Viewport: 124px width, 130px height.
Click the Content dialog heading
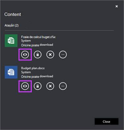(13, 14)
